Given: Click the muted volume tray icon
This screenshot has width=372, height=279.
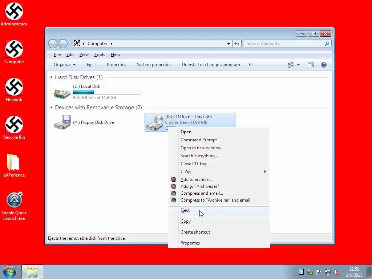Looking at the screenshot, I should 336,272.
